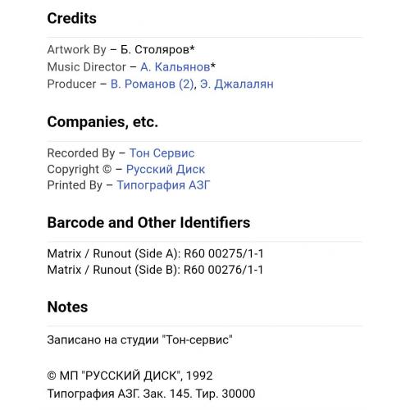Open the В. Романов (2) producer link
This screenshot has width=410, height=410.
(153, 84)
